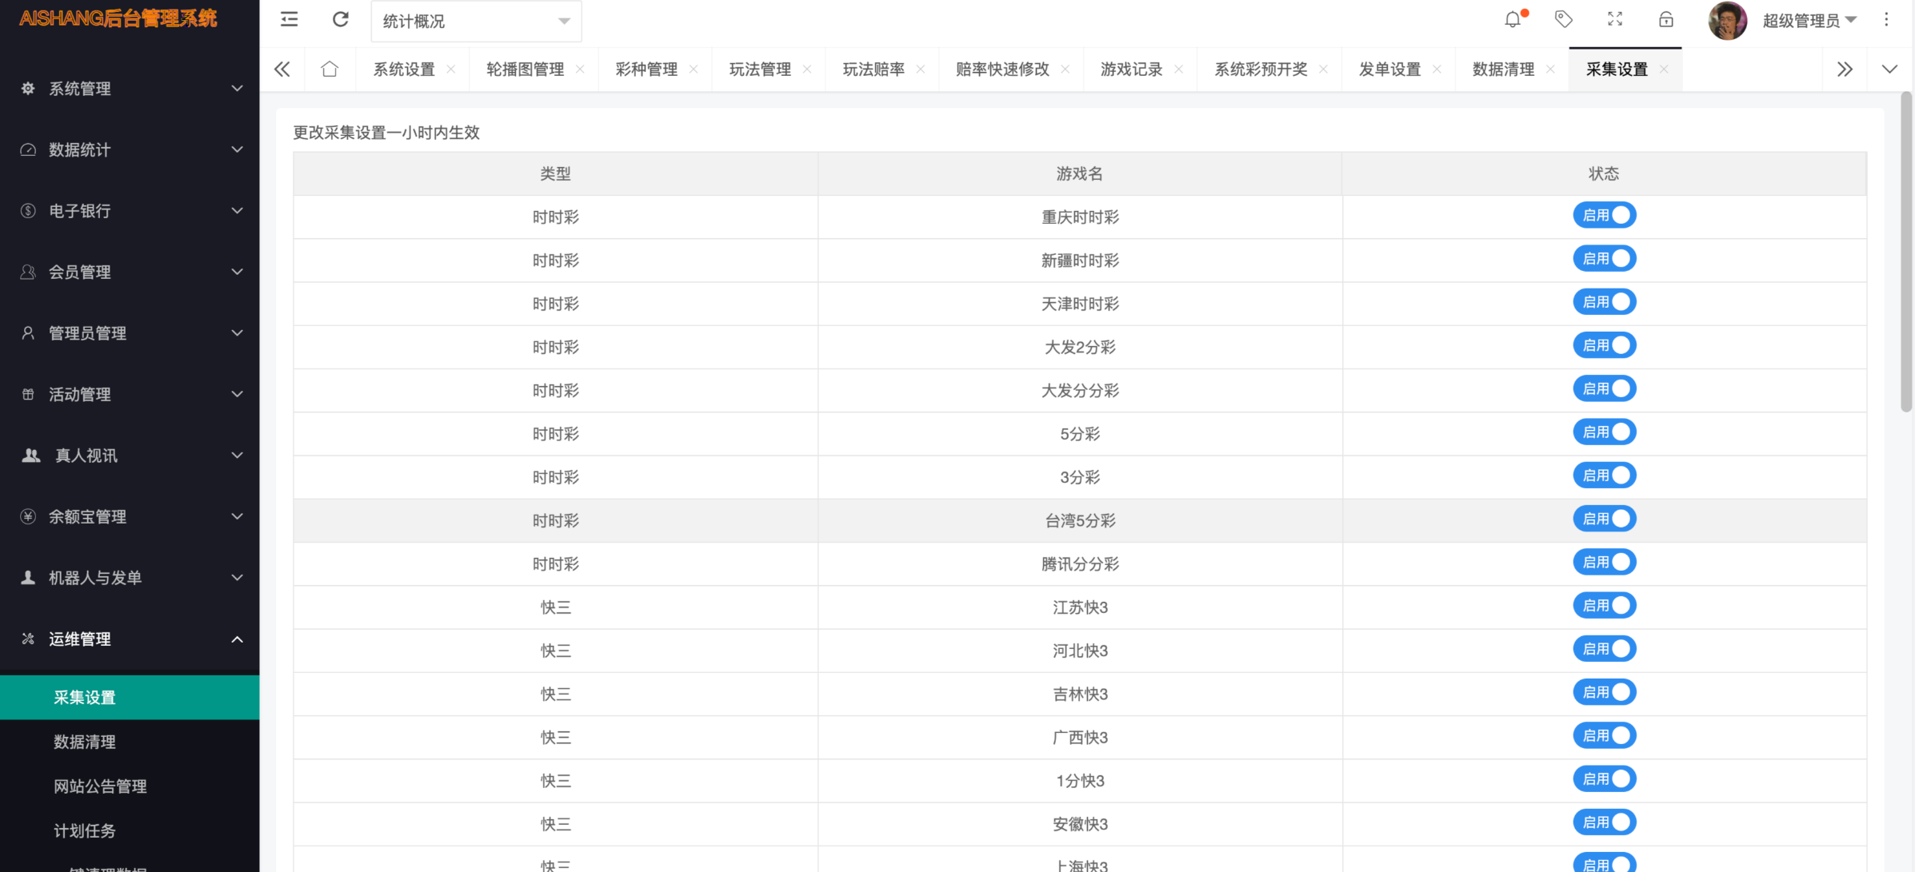Viewport: 1915px width, 872px height.
Task: Enter fullscreen mode via expand icon
Action: [x=1615, y=19]
